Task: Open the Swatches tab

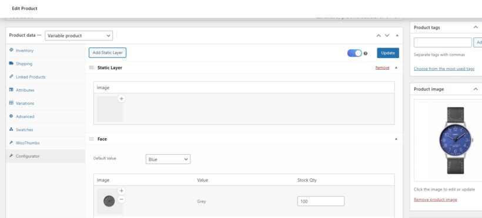Action: click(45, 130)
